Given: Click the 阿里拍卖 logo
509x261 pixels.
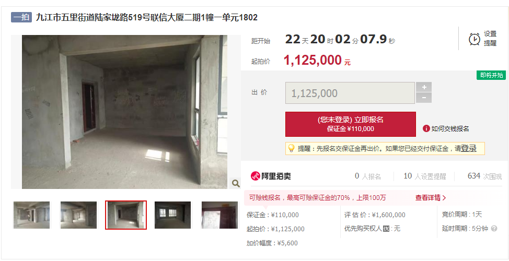Looking at the screenshot, I should click(271, 176).
